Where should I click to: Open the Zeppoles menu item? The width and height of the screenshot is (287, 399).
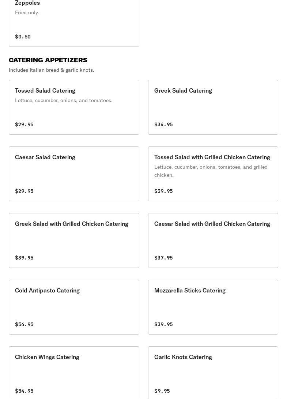[x=27, y=3]
